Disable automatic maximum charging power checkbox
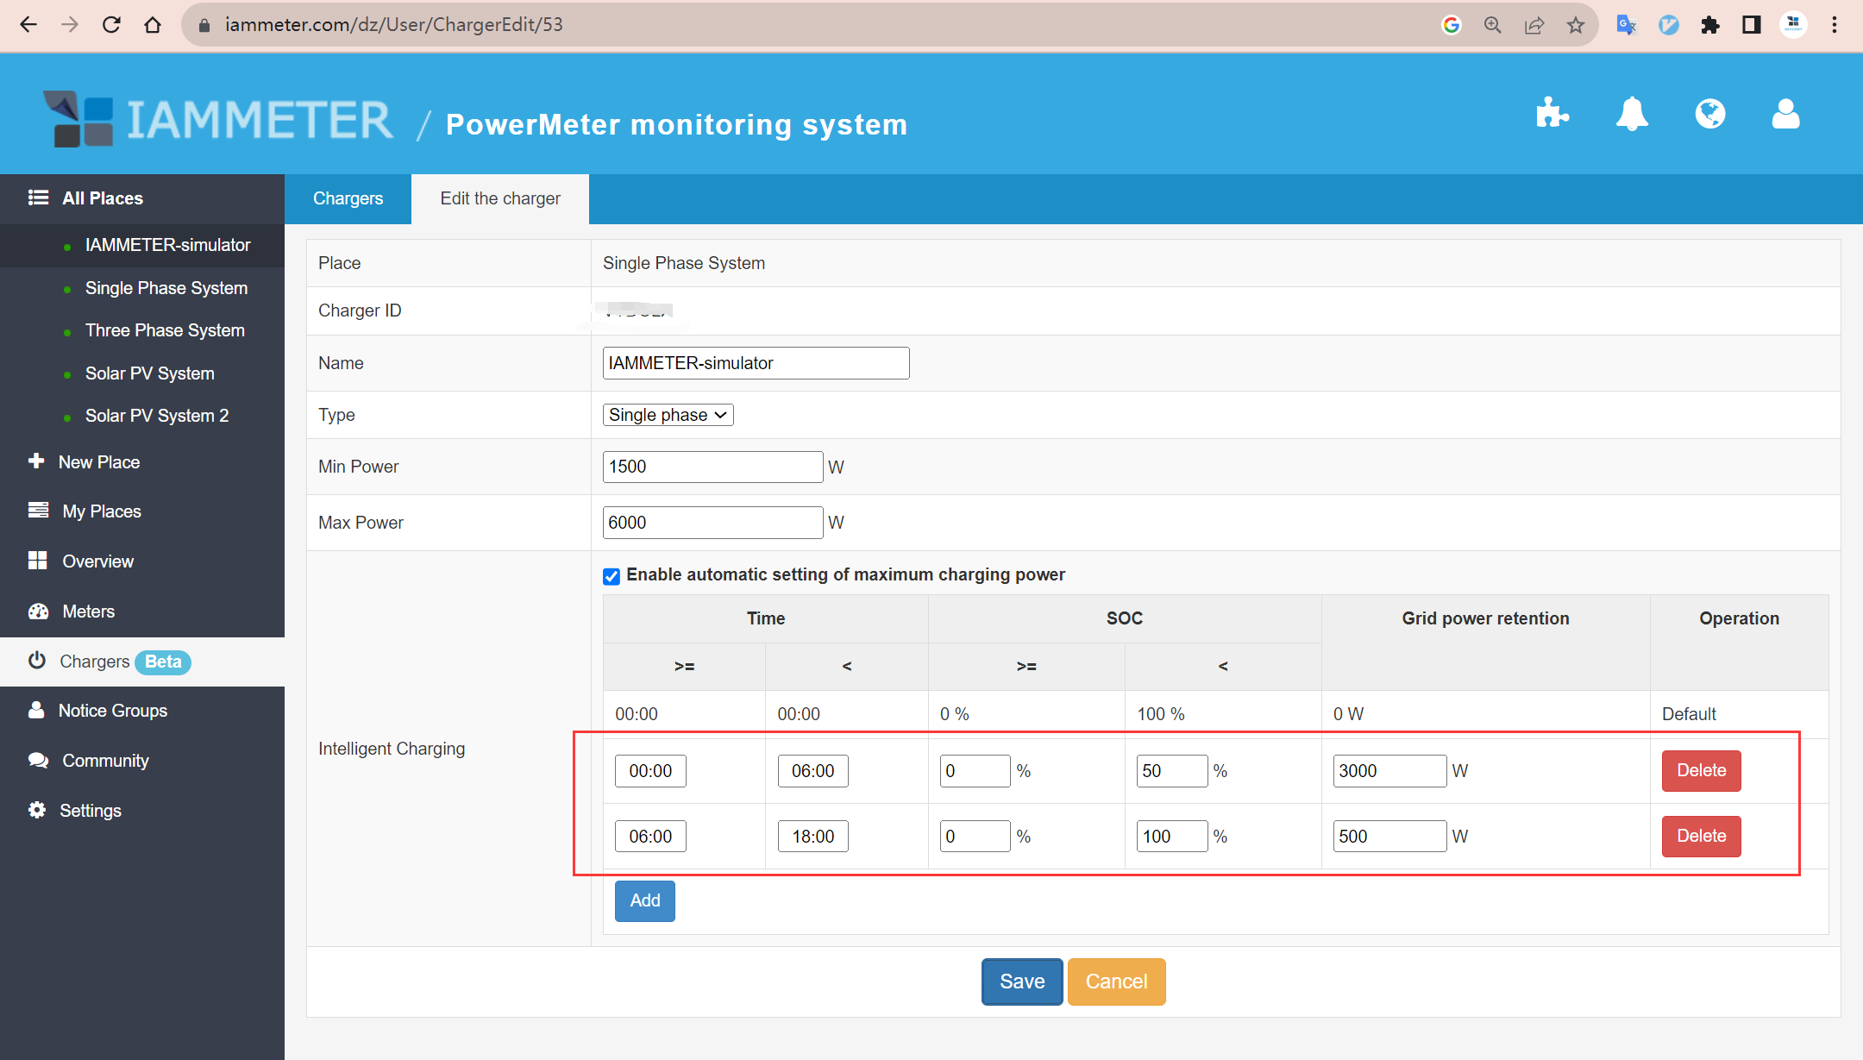 (612, 576)
